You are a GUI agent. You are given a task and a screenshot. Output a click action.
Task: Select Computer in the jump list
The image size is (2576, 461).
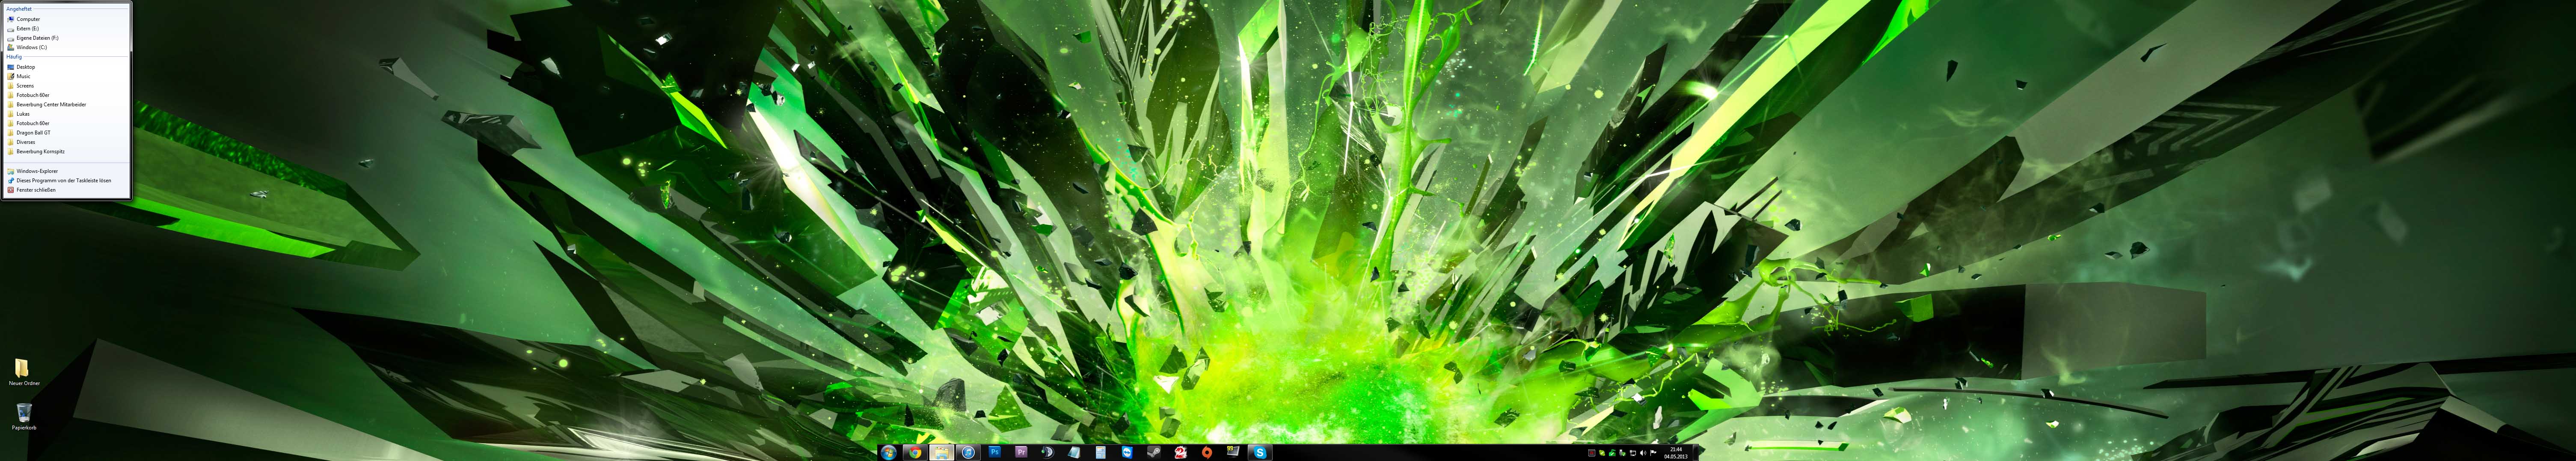[28, 19]
